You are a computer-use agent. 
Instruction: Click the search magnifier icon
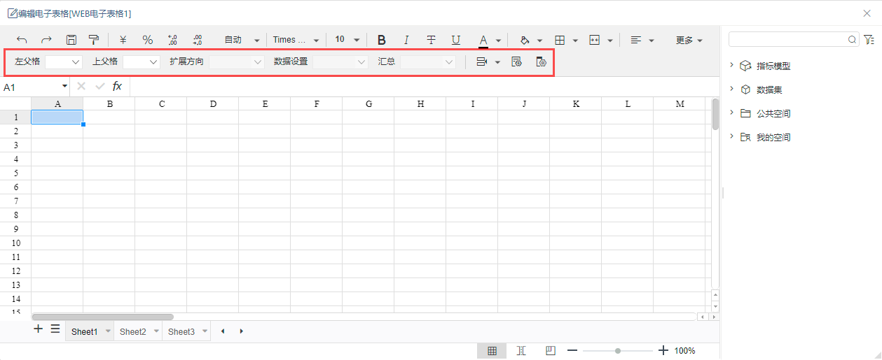pyautogui.click(x=853, y=40)
